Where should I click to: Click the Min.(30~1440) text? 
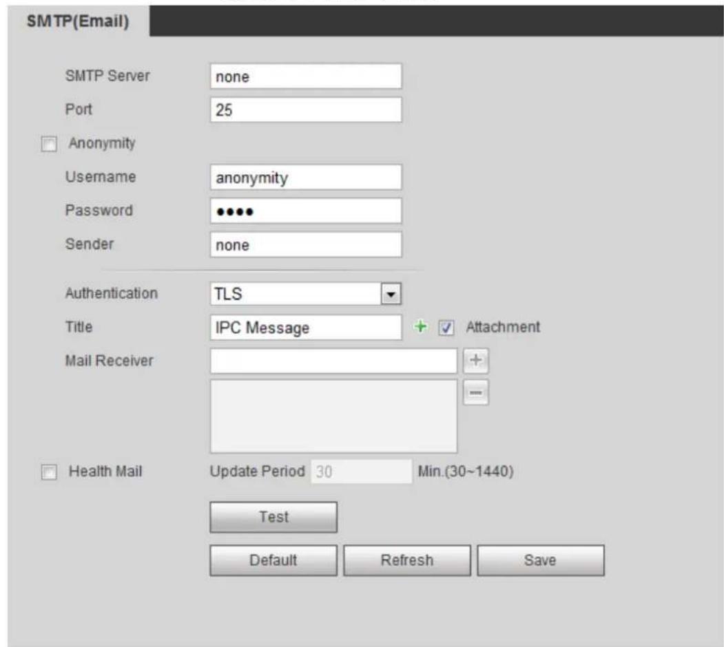466,471
